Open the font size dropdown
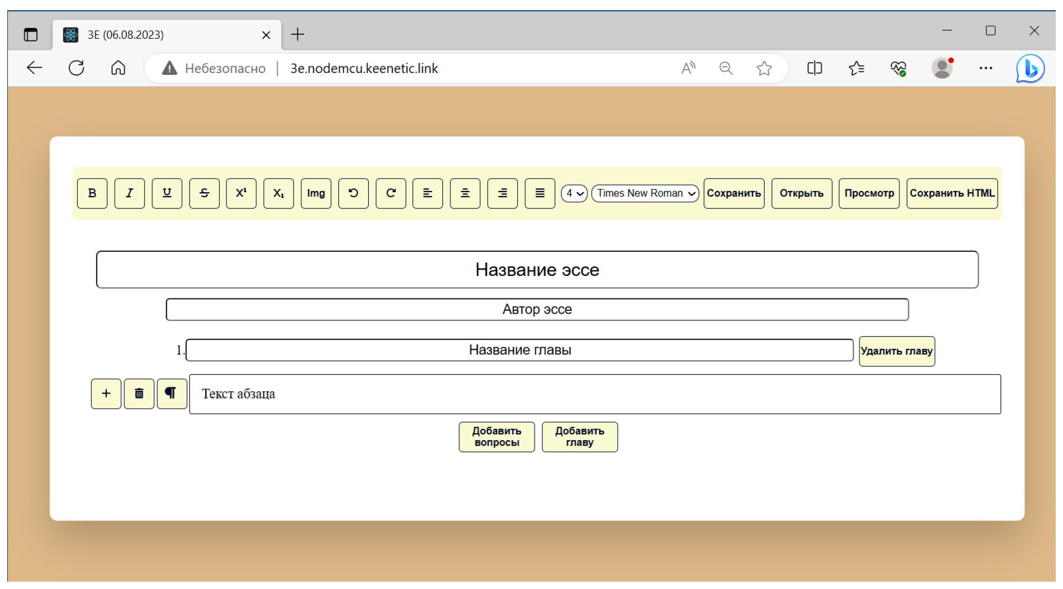Viewport: 1063px width, 589px height. pos(574,193)
